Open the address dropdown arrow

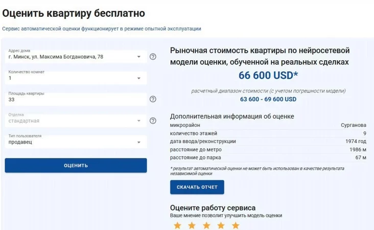coord(139,57)
